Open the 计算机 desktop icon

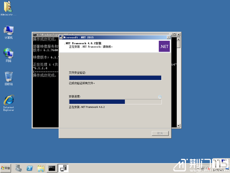pyautogui.click(x=9, y=32)
